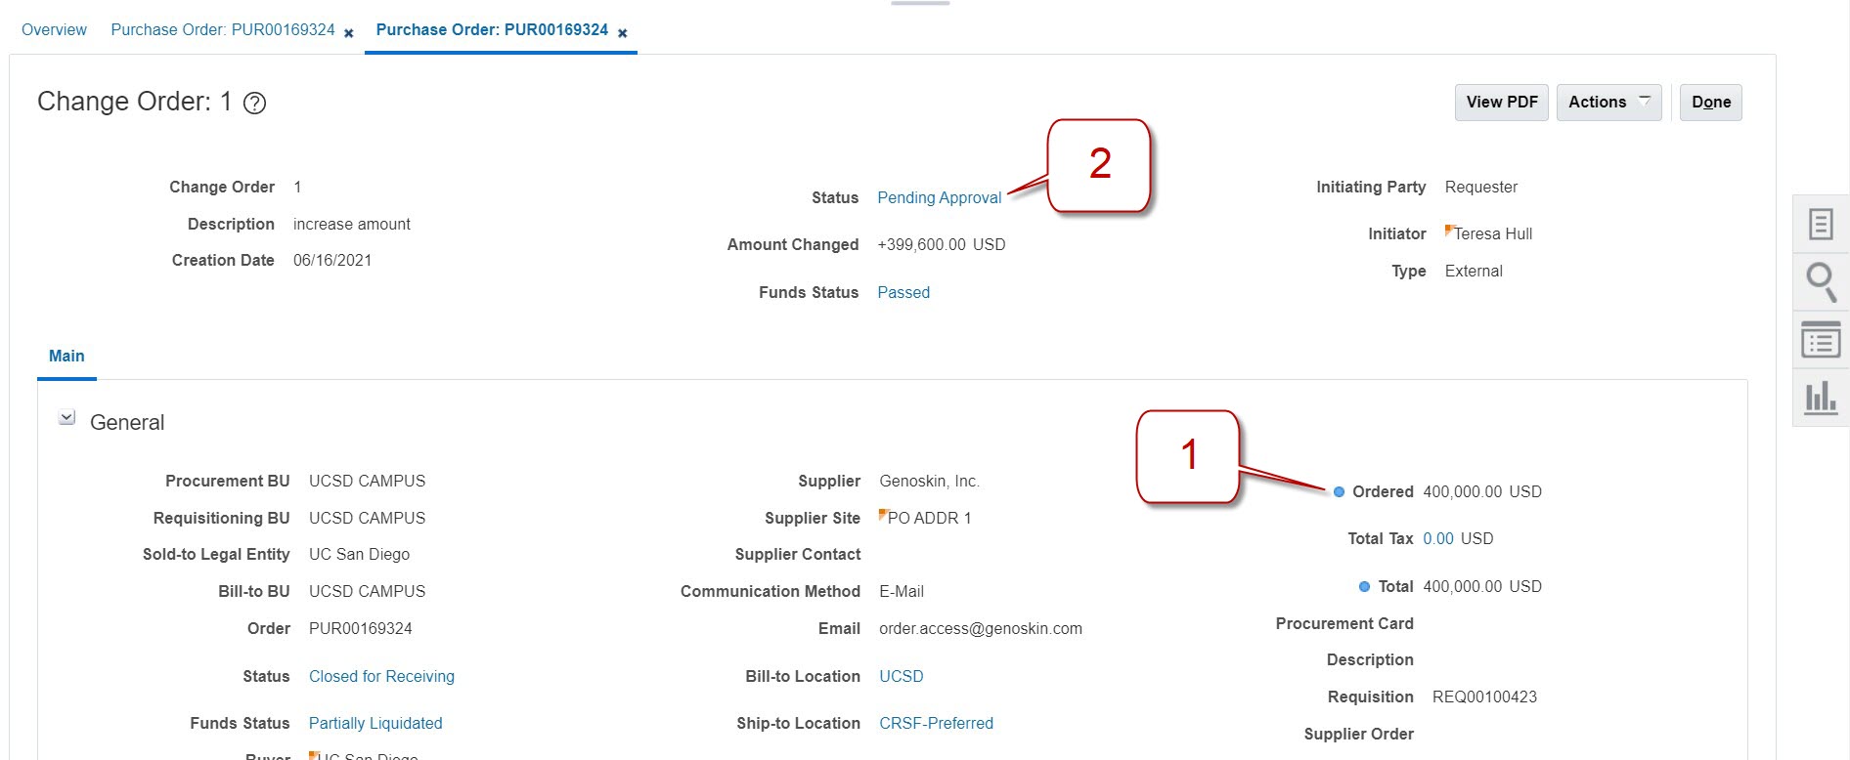Open the Closed for Receiving link
Screen dimensions: 1850x760
coord(381,677)
